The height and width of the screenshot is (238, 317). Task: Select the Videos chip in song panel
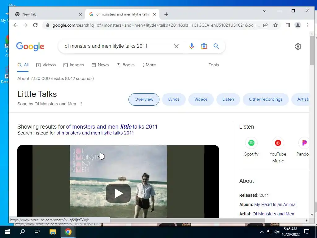pyautogui.click(x=201, y=99)
